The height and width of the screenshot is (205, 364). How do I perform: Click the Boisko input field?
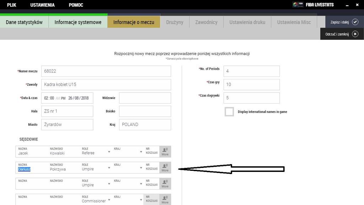point(145,111)
